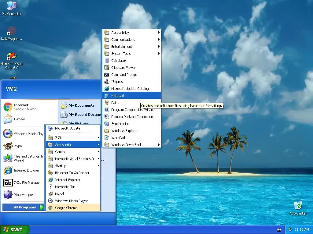Expand the Startup programs folder
The width and height of the screenshot is (313, 234).
[x=73, y=166]
